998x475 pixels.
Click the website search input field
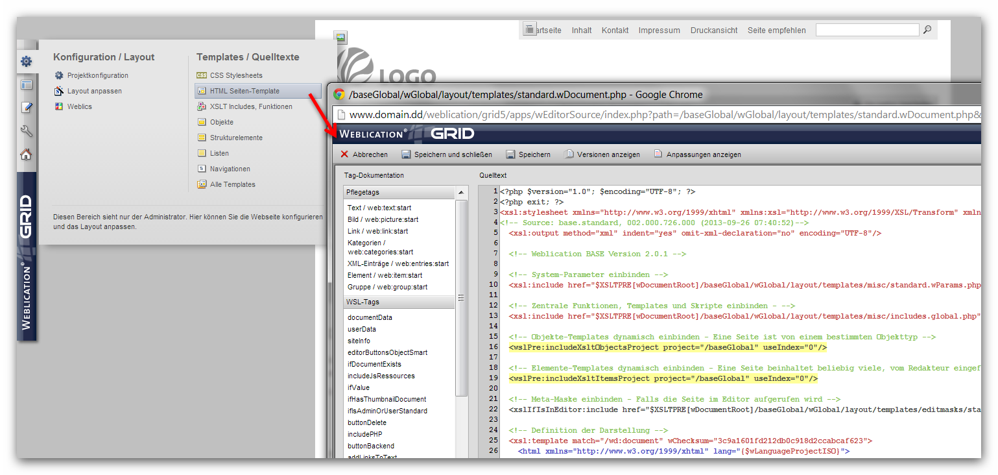click(x=867, y=30)
